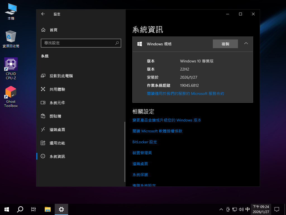Click the back arrow in Settings
The image size is (286, 215).
pos(43,14)
